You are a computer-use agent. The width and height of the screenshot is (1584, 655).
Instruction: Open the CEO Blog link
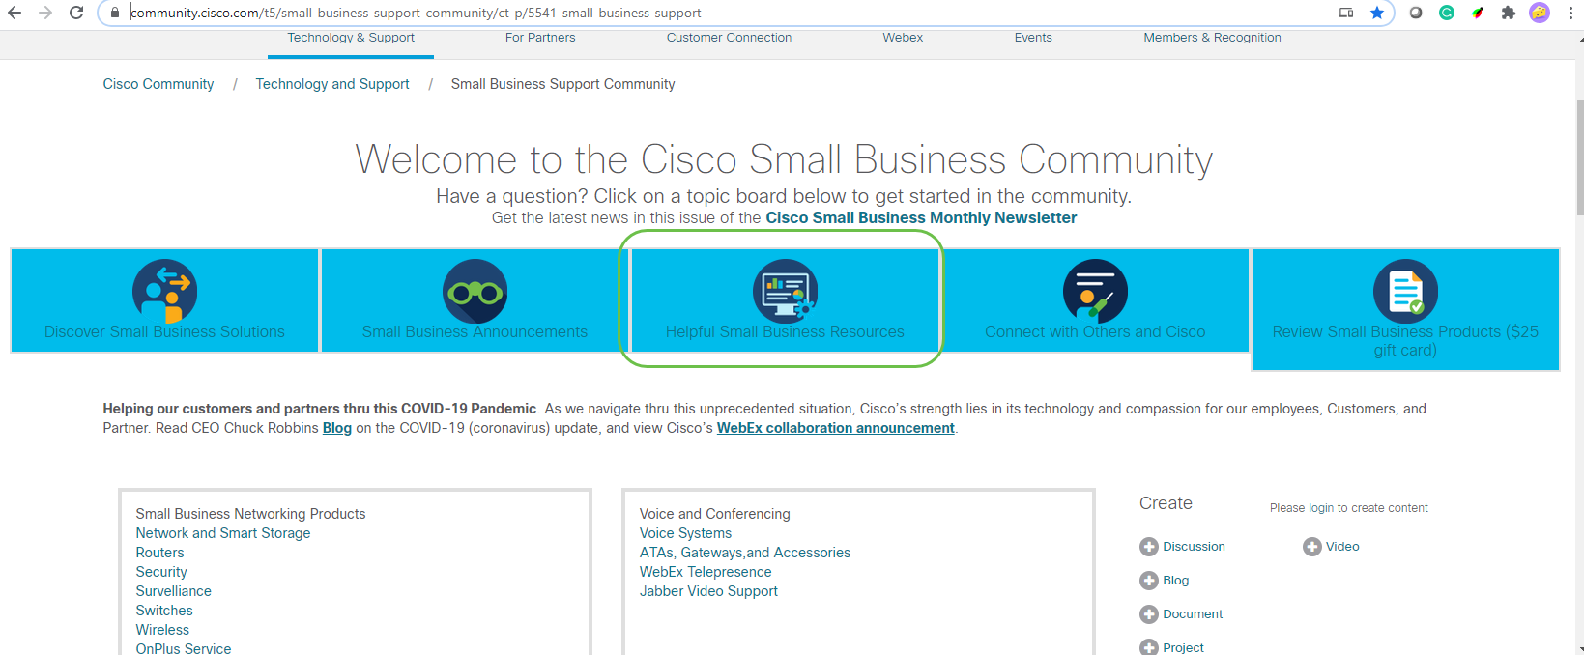[x=337, y=428]
